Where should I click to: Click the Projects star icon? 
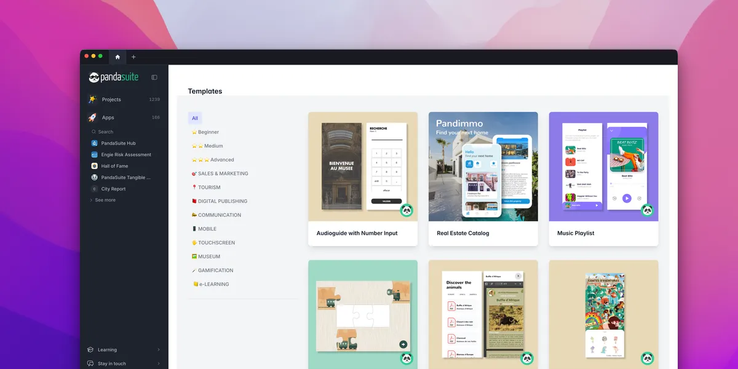click(92, 99)
